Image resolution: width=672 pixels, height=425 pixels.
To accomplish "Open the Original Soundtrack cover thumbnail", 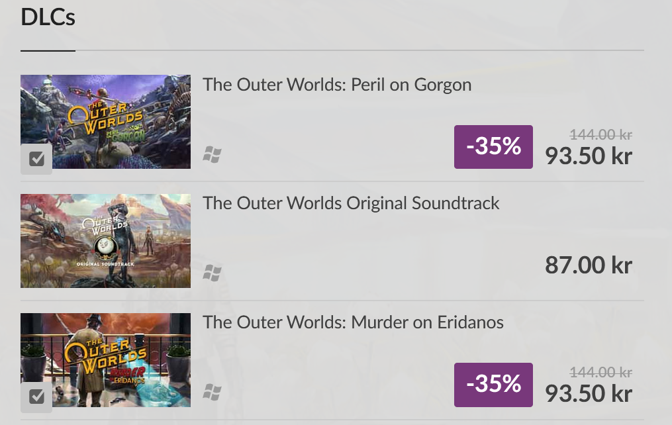I will tap(105, 240).
